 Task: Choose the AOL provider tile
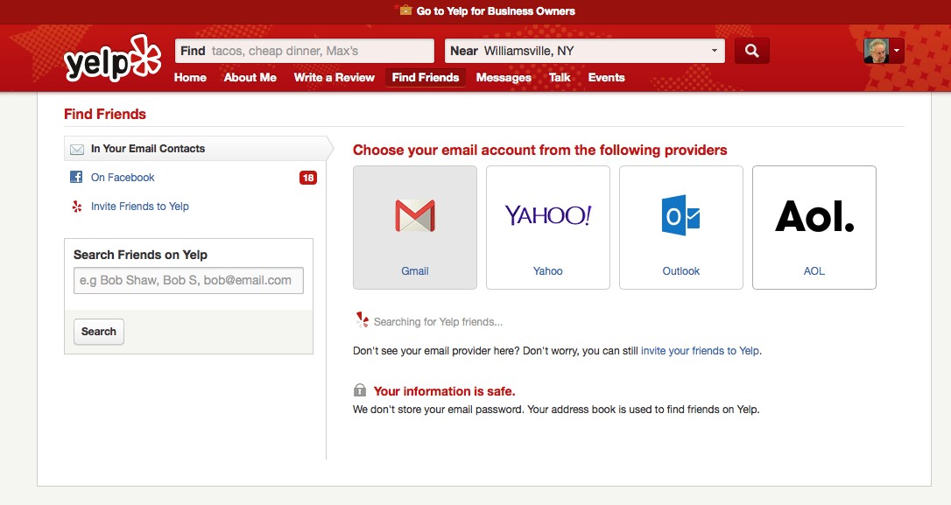click(814, 228)
